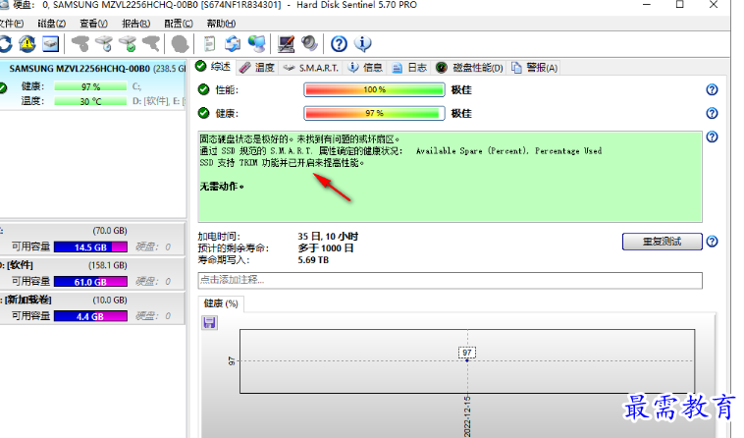Viewport: 744px width, 438px height.
Task: Click the 2022-12-15 date label on chart
Action: (x=467, y=416)
